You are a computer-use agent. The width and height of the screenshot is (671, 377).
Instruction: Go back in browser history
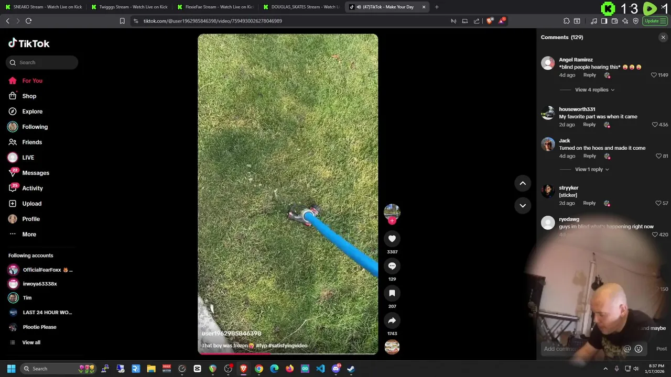(7, 21)
